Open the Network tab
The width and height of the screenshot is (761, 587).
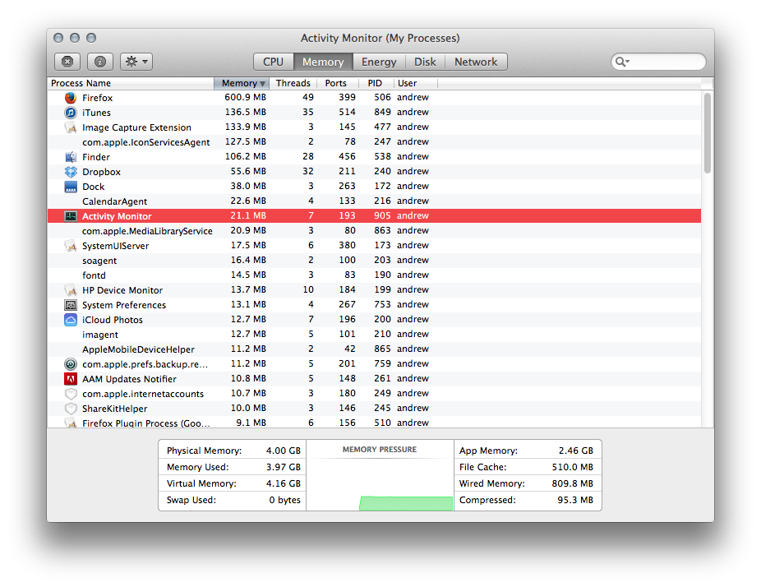[x=476, y=61]
